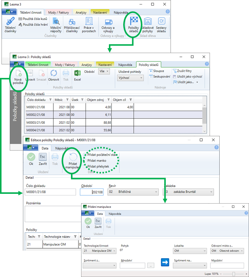The image size is (249, 277).
Task: Open the Skladové pohyby icon
Action: coord(147,25)
